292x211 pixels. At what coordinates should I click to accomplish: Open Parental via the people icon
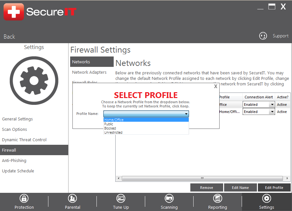pos(72,198)
